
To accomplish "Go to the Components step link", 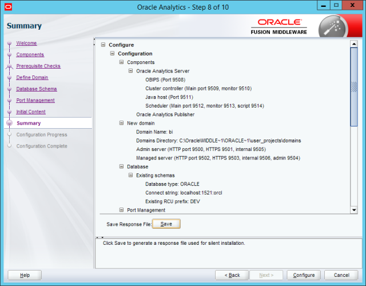I will 30,55.
